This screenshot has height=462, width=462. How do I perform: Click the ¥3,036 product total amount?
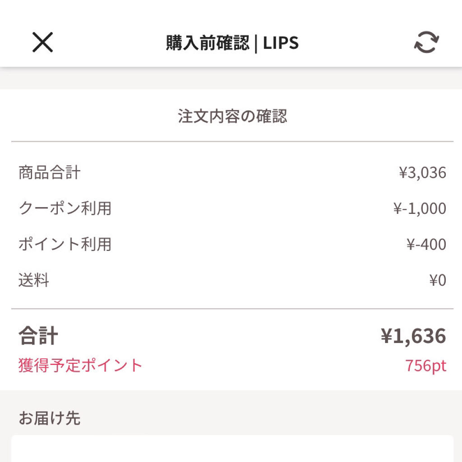coord(422,172)
